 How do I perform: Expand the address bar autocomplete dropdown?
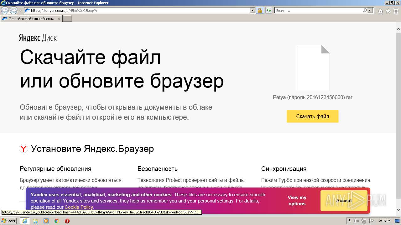pyautogui.click(x=253, y=10)
